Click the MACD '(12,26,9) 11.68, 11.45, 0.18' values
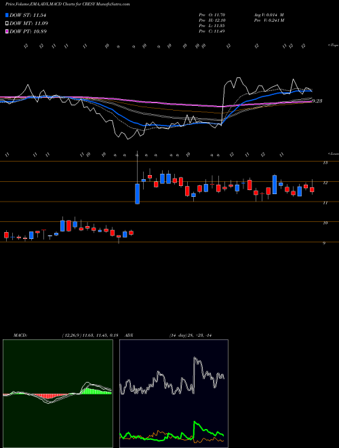 (x=90, y=335)
